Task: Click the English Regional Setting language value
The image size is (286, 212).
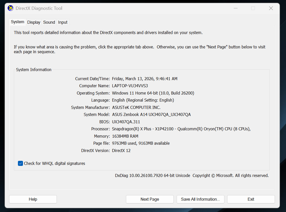Action: 143,100
